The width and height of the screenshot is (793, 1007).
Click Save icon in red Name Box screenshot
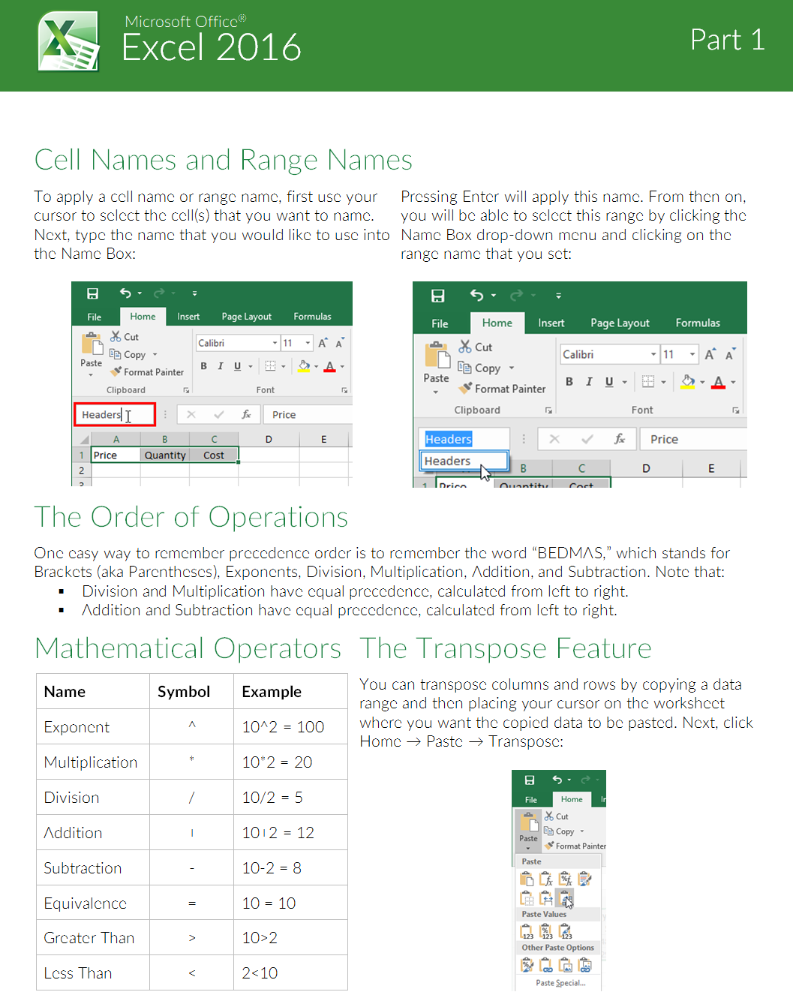coord(92,293)
